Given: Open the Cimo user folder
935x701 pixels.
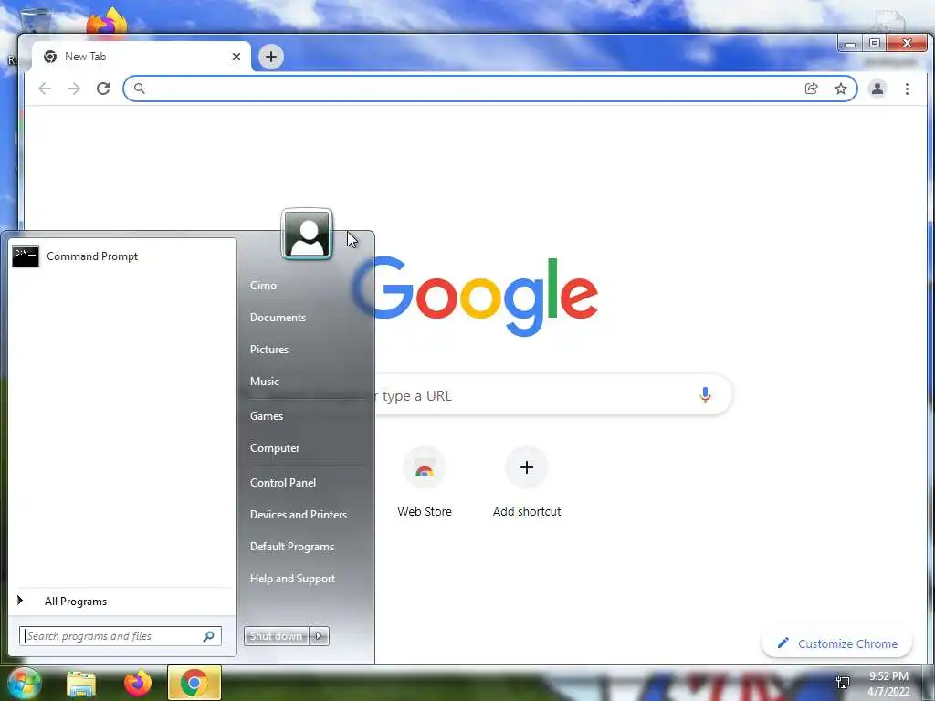Looking at the screenshot, I should [263, 286].
